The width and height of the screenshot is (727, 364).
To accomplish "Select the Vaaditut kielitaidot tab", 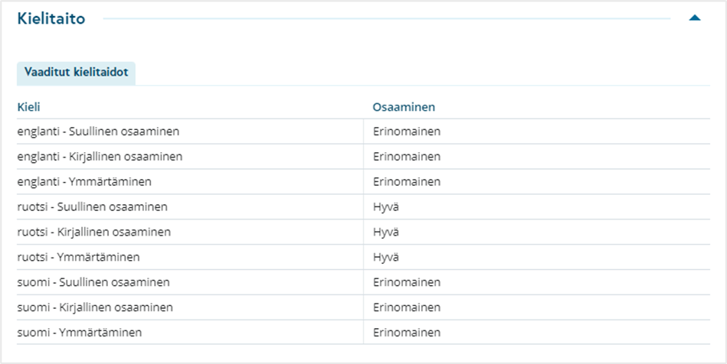I will point(76,73).
